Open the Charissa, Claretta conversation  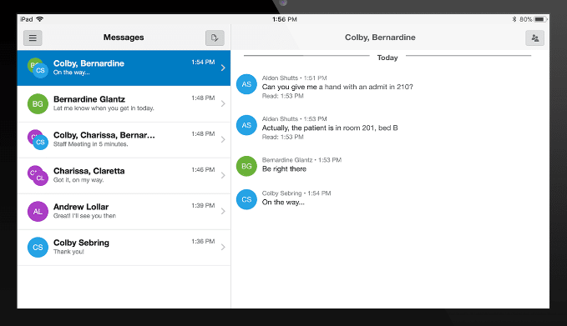coord(124,176)
